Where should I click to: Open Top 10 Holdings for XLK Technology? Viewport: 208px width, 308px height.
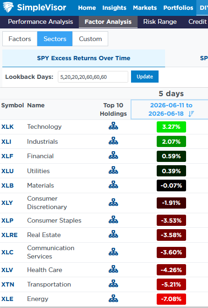tap(113, 126)
